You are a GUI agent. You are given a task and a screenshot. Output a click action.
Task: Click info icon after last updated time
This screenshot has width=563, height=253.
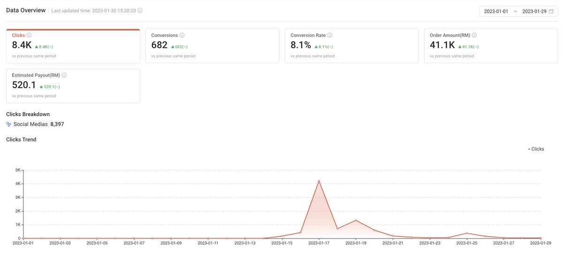[x=140, y=10]
